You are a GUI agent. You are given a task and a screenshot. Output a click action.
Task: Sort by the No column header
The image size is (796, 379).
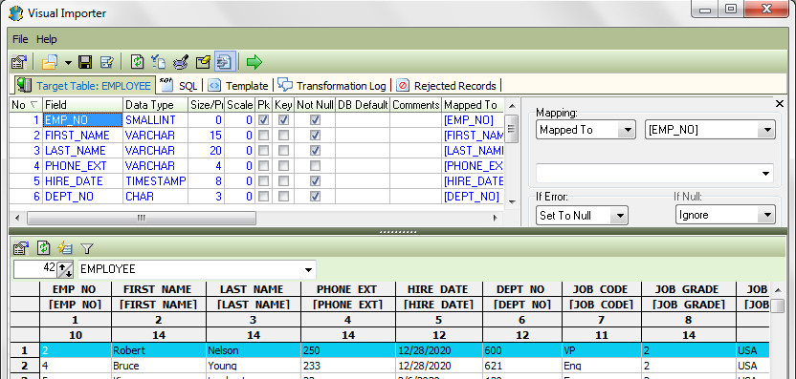(x=26, y=105)
